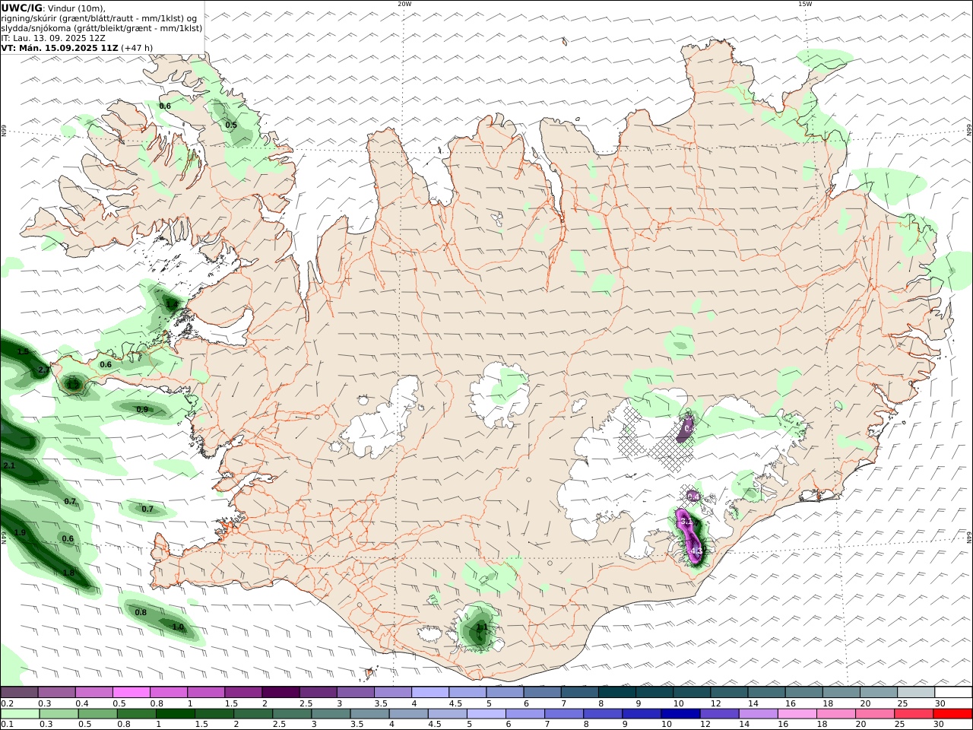Click the "20W" longitude label

click(404, 4)
